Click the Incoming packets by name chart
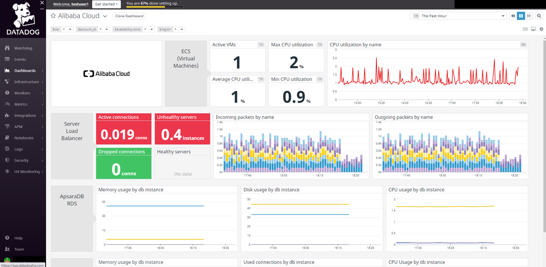The height and width of the screenshot is (267, 546). click(291, 146)
